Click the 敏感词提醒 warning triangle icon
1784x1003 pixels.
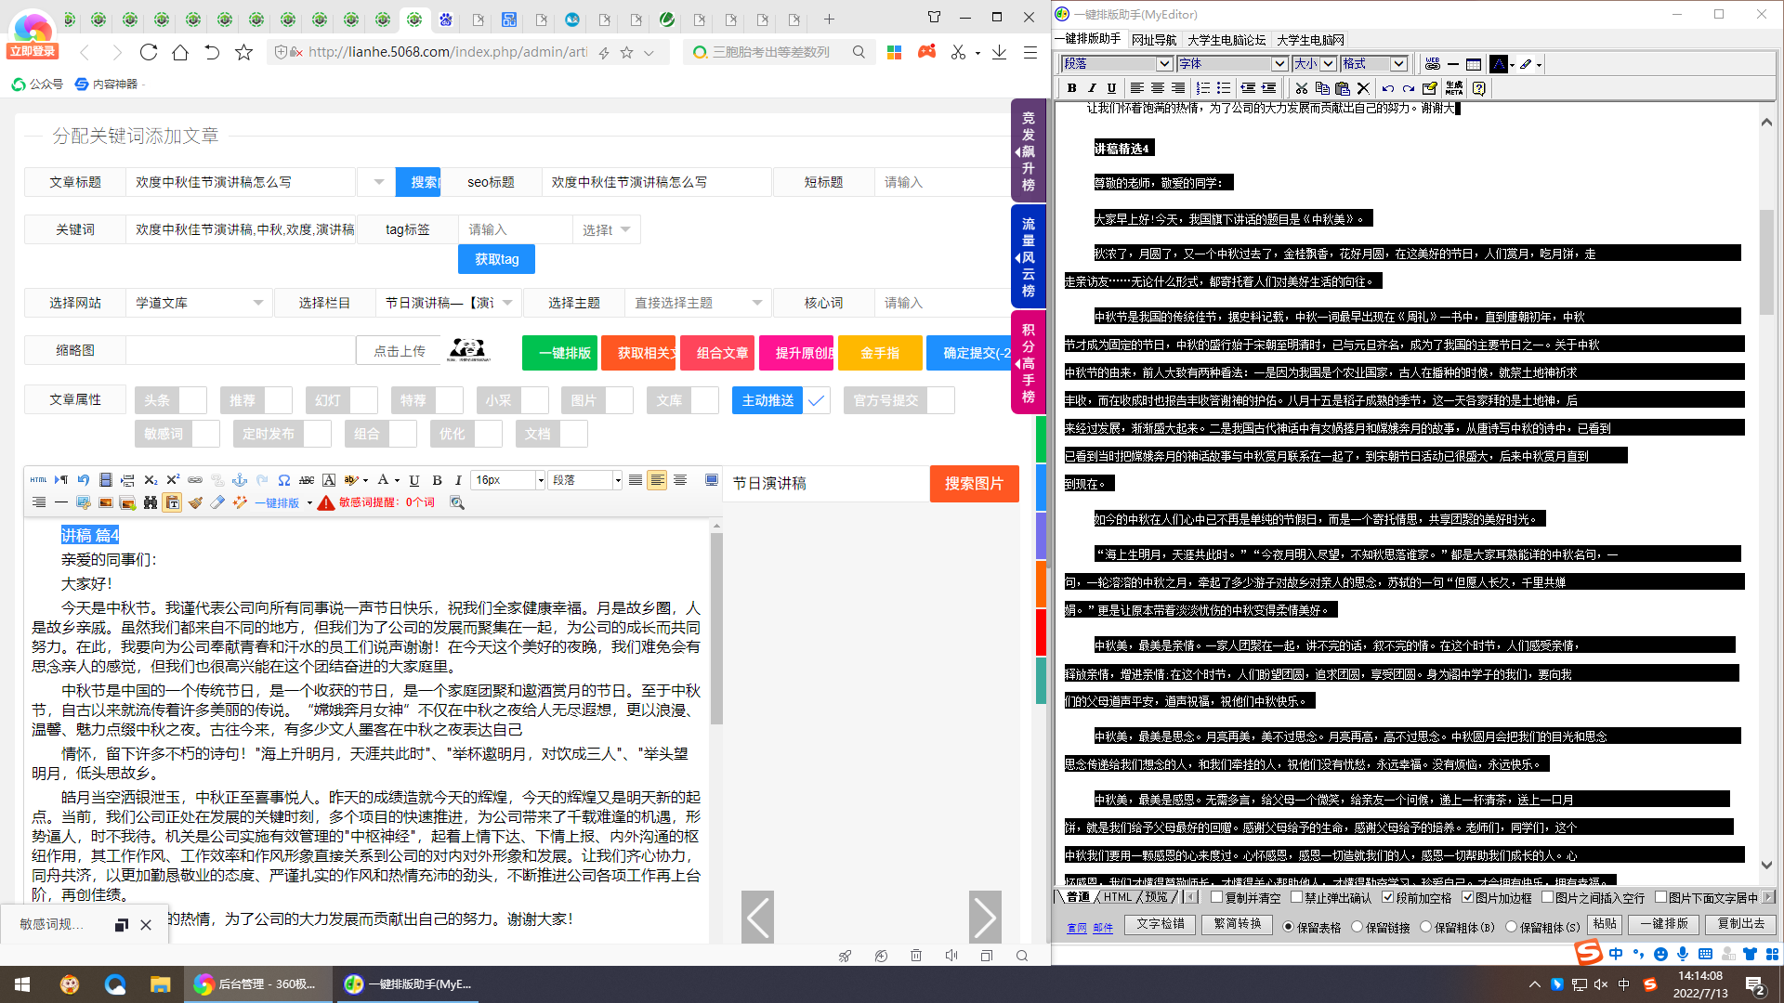click(x=324, y=502)
